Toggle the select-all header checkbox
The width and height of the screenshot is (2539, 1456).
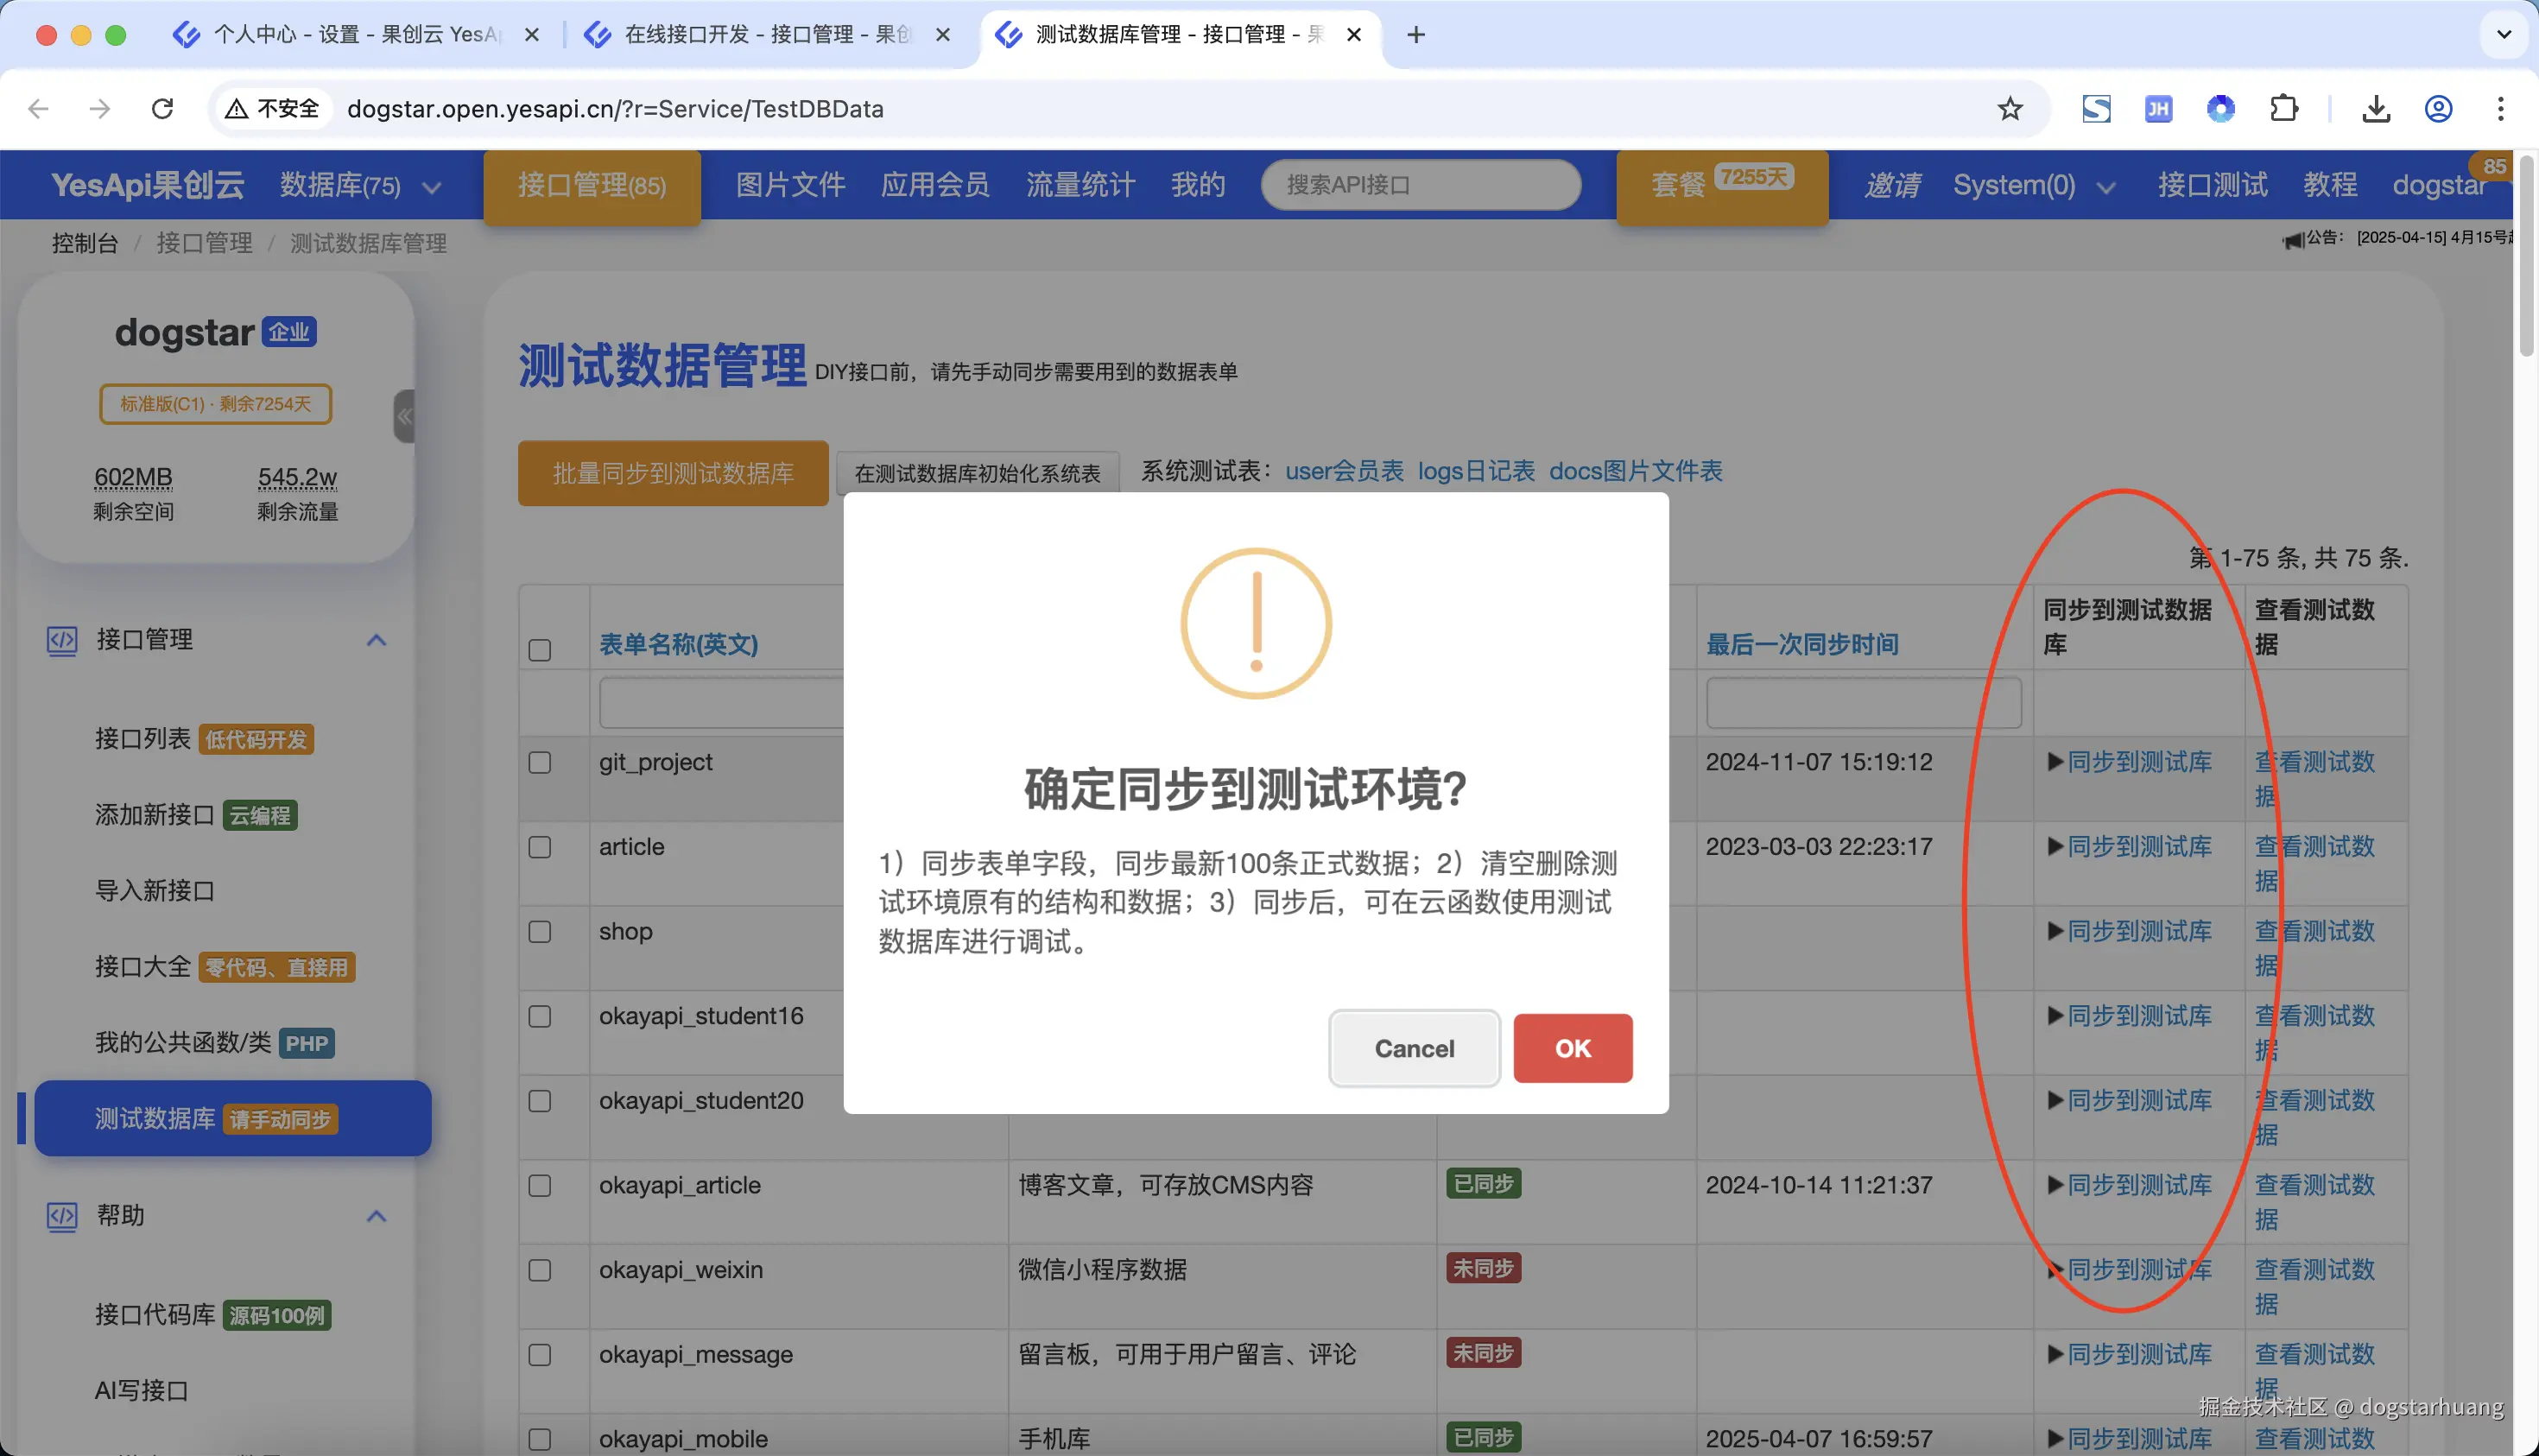pyautogui.click(x=540, y=650)
